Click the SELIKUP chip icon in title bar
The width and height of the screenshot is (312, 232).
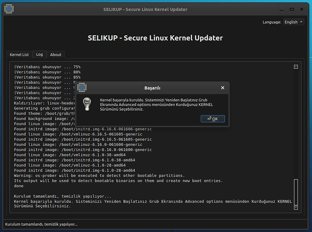(9, 9)
